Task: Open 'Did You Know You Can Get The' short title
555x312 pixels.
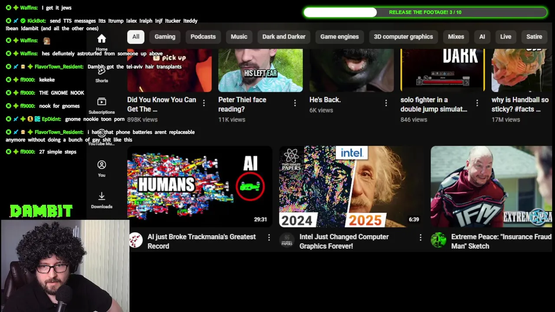Action: pyautogui.click(x=161, y=104)
